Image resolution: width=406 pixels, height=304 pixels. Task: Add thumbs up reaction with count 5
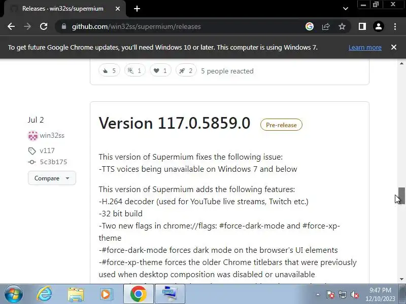pyautogui.click(x=109, y=70)
